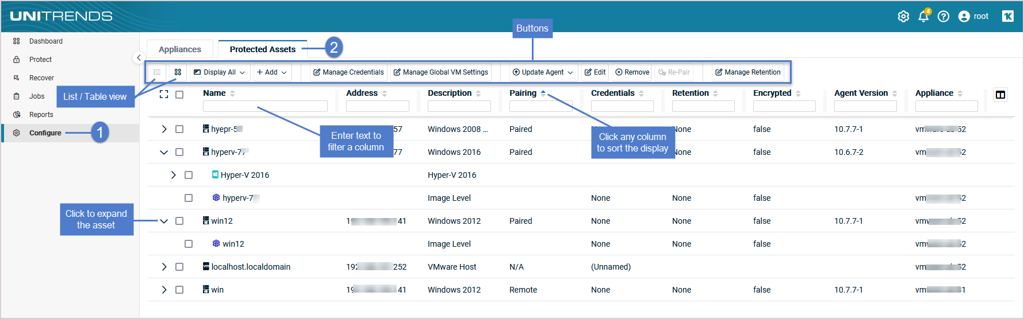The height and width of the screenshot is (319, 1024).
Task: Switch to table grid view icon
Action: pos(178,72)
